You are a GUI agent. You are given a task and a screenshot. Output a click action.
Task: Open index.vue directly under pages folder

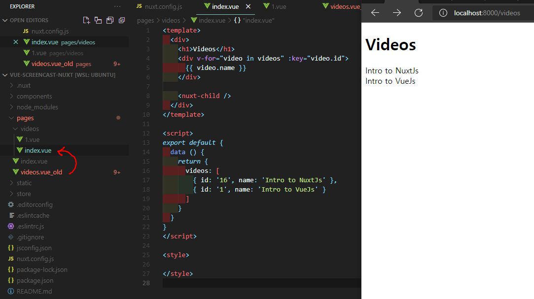pos(34,161)
